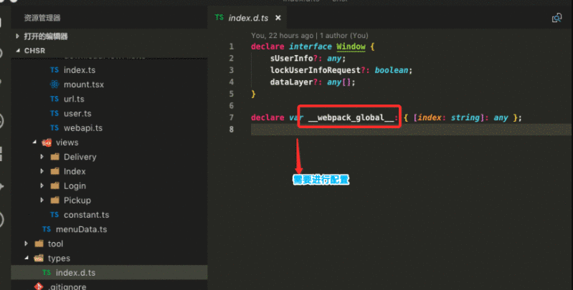
Task: Click the git icon beside .gitignore
Action: (39, 286)
